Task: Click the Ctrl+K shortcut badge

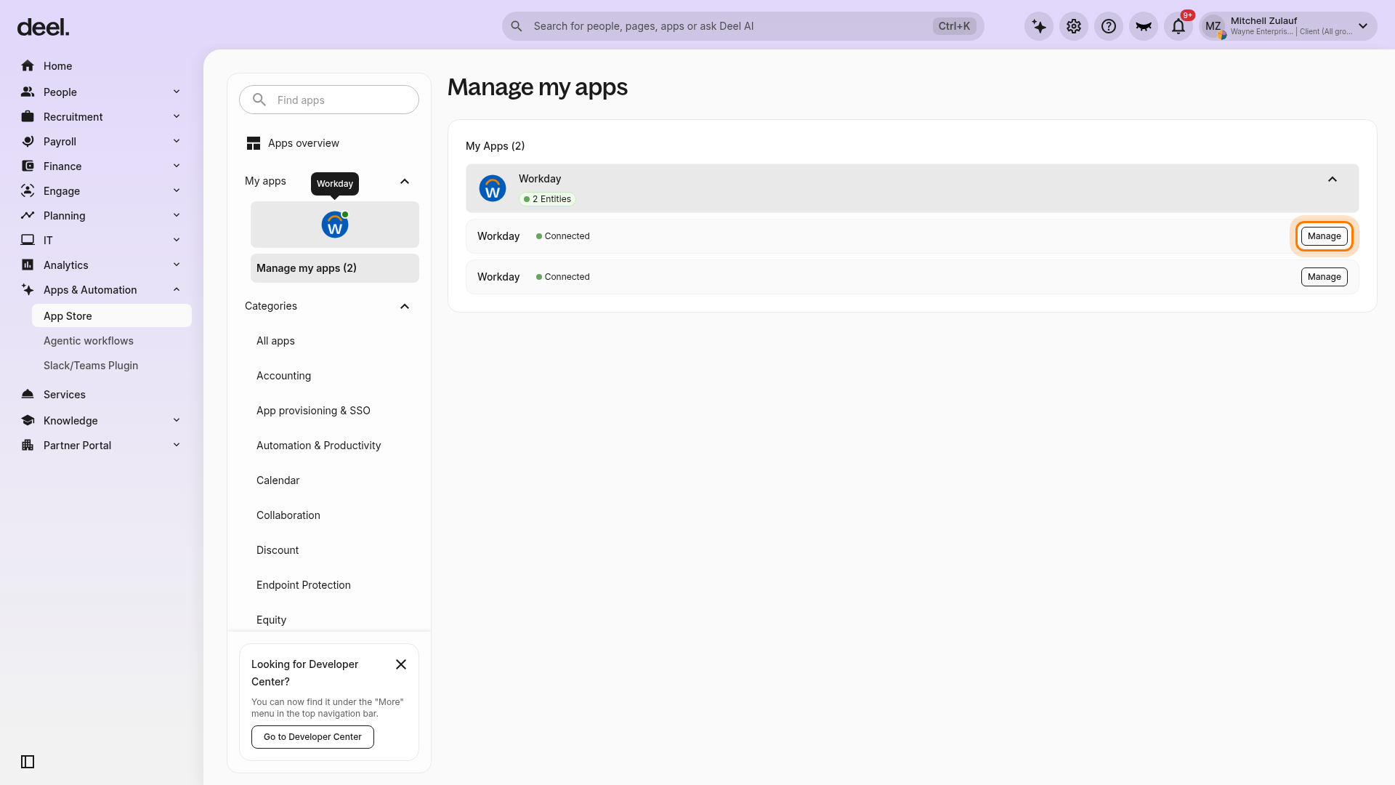Action: (x=954, y=26)
